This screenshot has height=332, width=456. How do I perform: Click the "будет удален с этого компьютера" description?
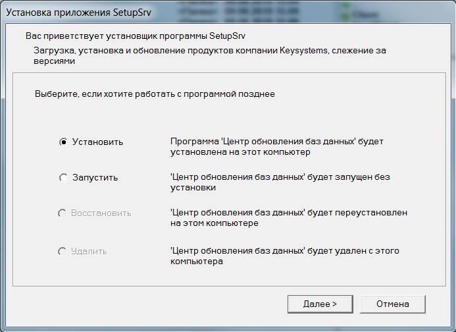click(x=284, y=256)
